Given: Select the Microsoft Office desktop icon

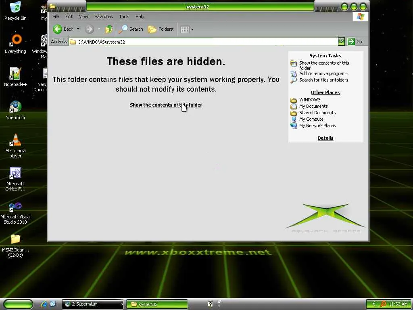Looking at the screenshot, I should click(15, 179).
